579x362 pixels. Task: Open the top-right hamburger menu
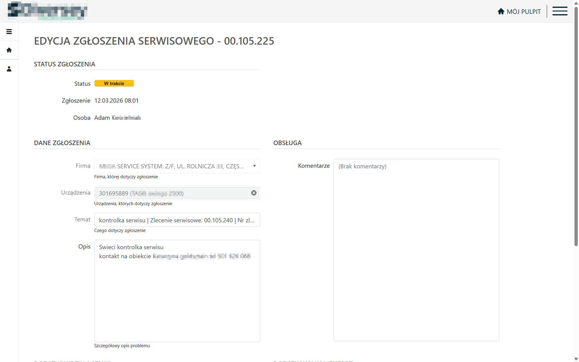pyautogui.click(x=560, y=11)
